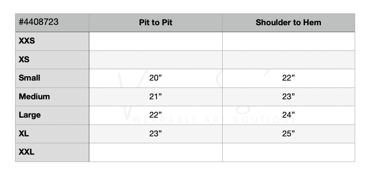
Task: Click the XS row label
Action: [x=24, y=59]
